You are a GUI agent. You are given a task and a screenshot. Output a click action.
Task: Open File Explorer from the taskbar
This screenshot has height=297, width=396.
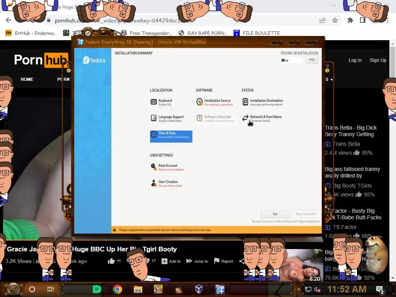coord(138,289)
